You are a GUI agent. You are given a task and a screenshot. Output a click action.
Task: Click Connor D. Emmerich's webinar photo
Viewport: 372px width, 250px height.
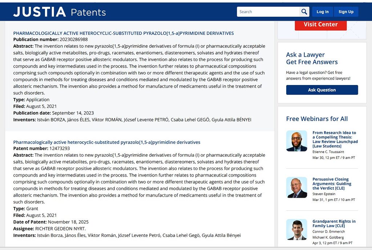click(296, 230)
